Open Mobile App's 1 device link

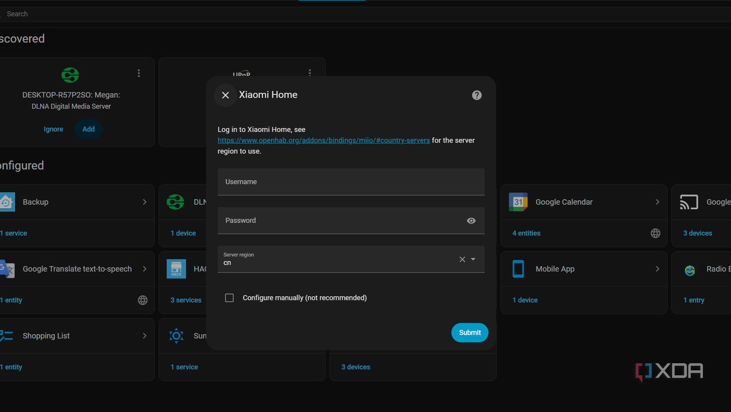(525, 300)
